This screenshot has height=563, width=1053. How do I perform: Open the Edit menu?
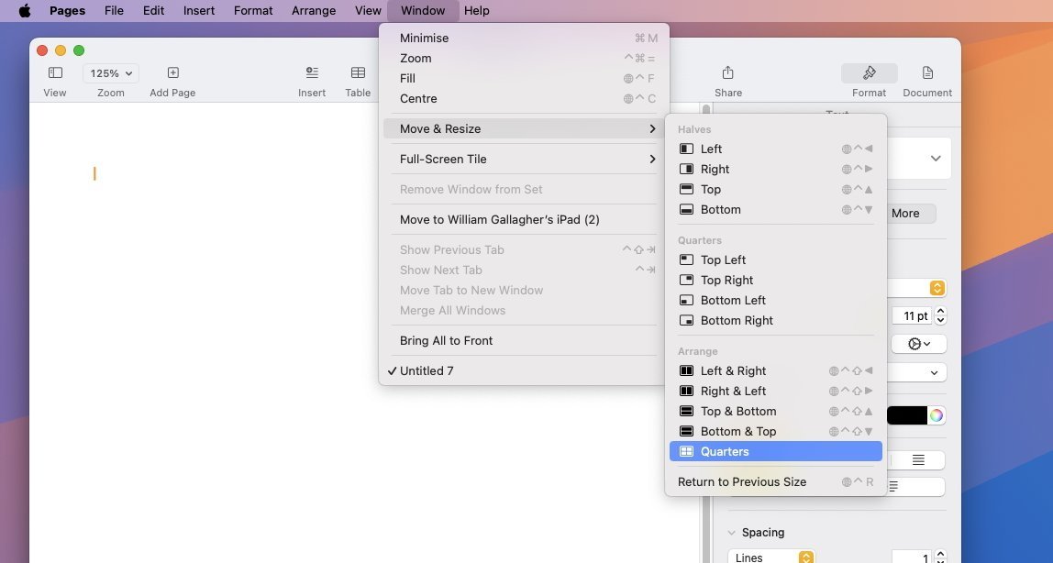coord(153,11)
